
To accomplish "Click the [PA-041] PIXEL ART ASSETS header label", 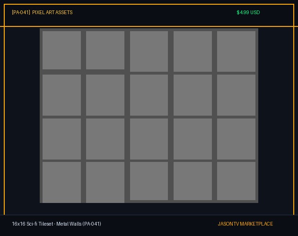I will click(x=42, y=12).
